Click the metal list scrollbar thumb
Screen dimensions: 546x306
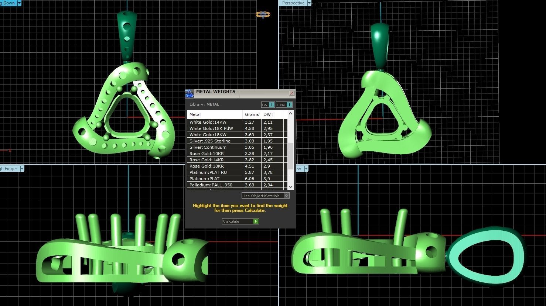290,157
